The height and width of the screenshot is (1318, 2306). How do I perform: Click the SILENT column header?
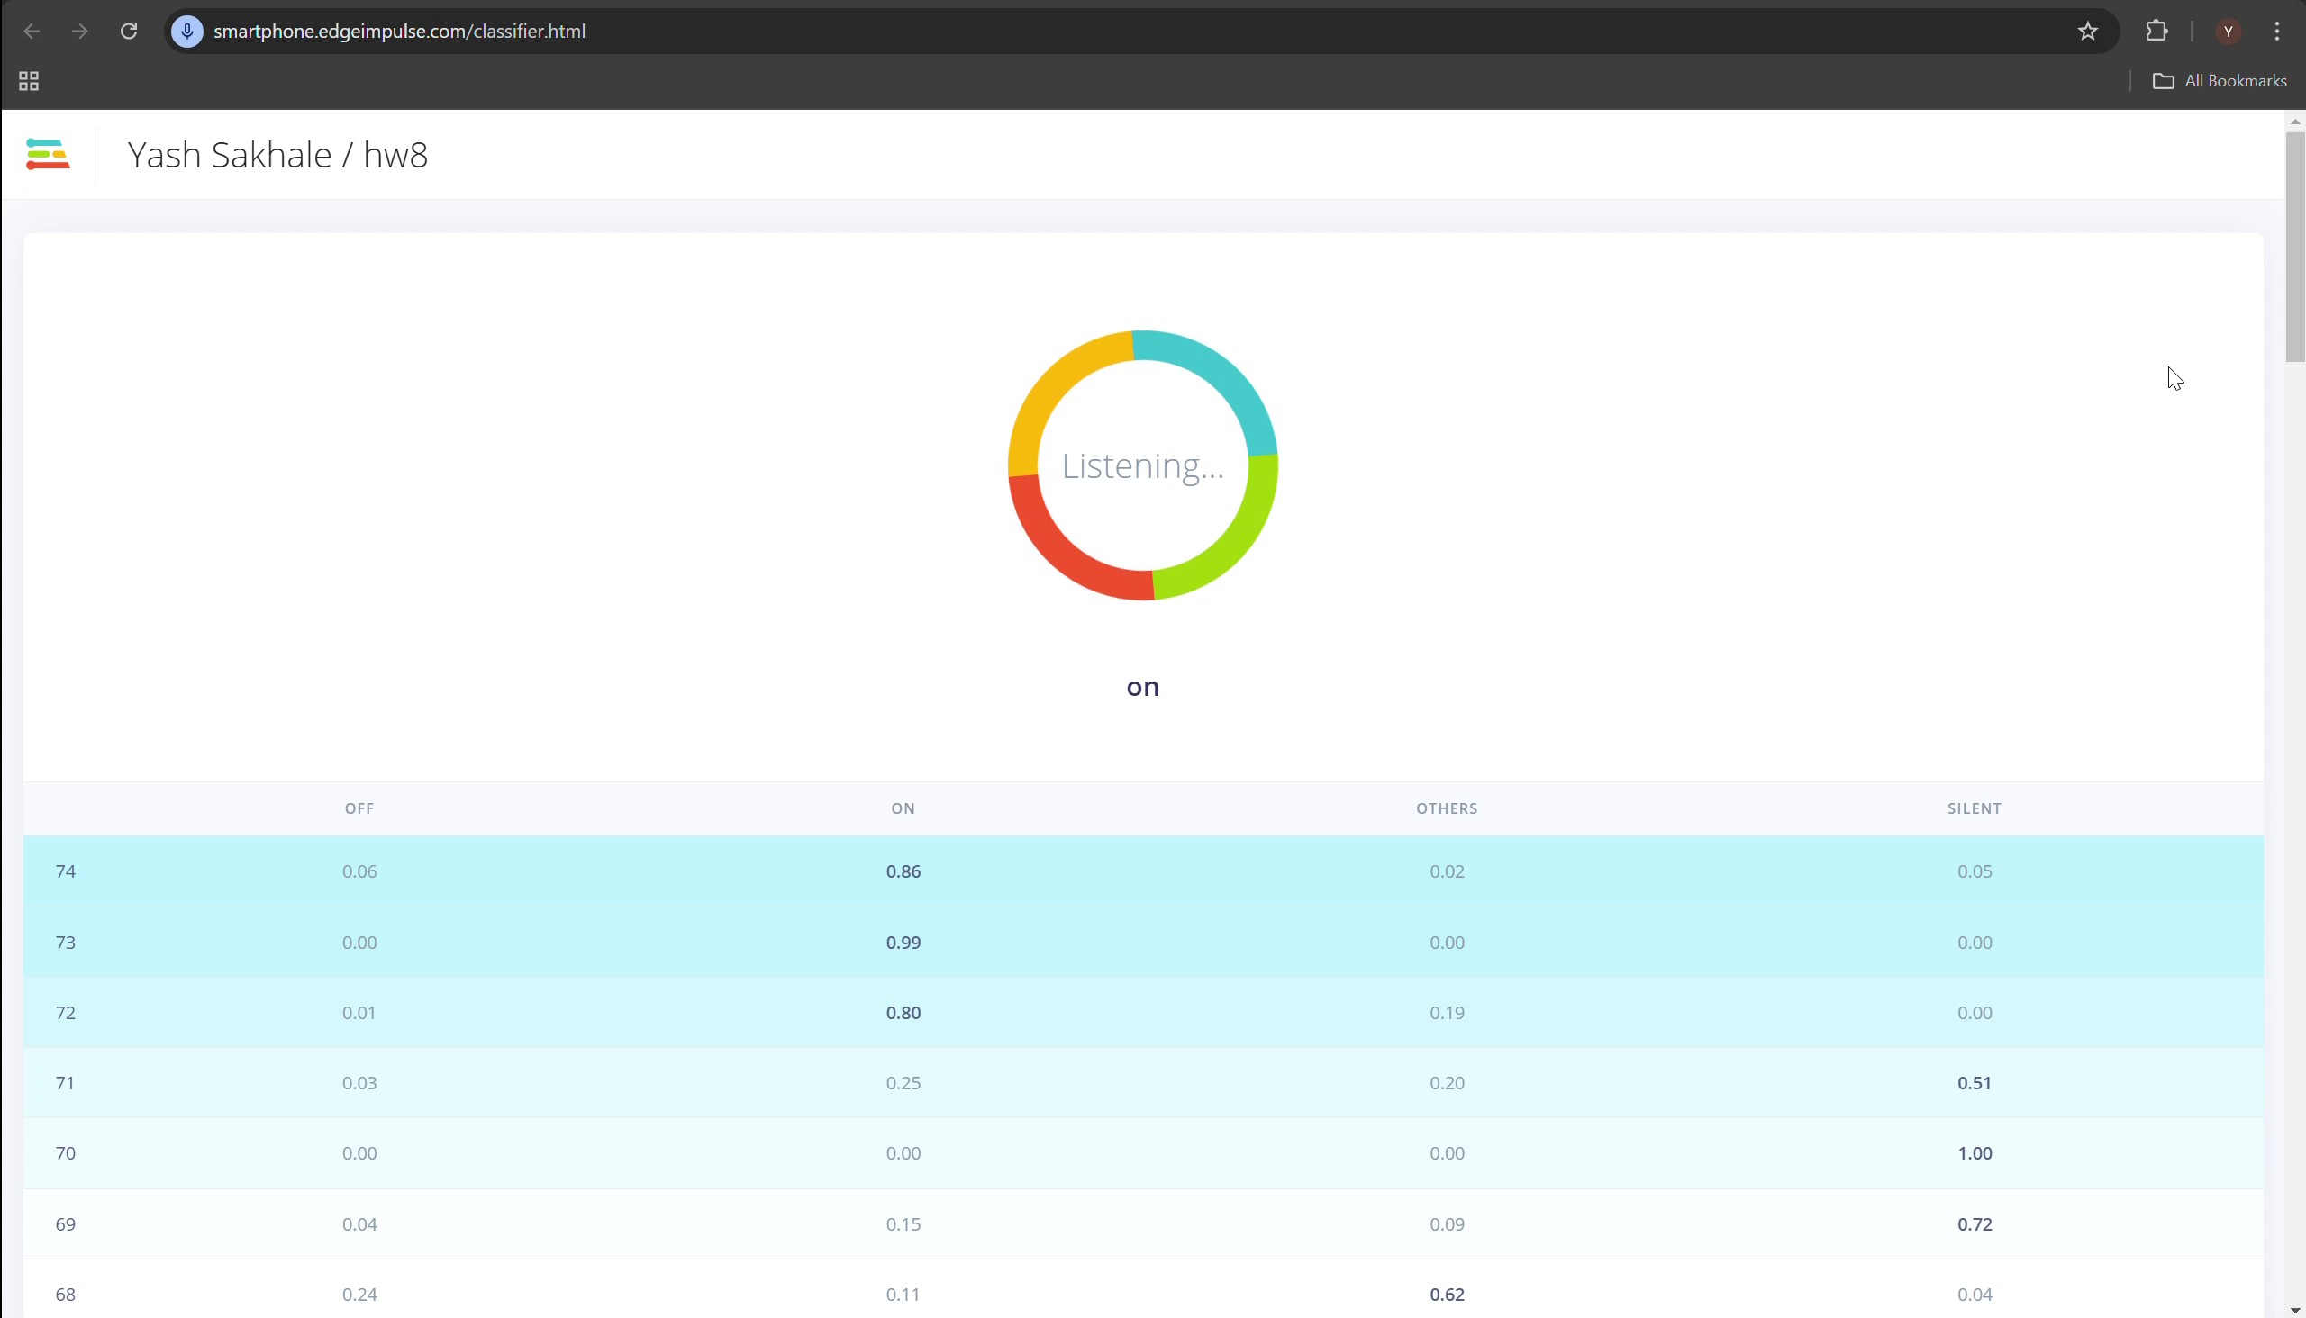click(x=1974, y=808)
